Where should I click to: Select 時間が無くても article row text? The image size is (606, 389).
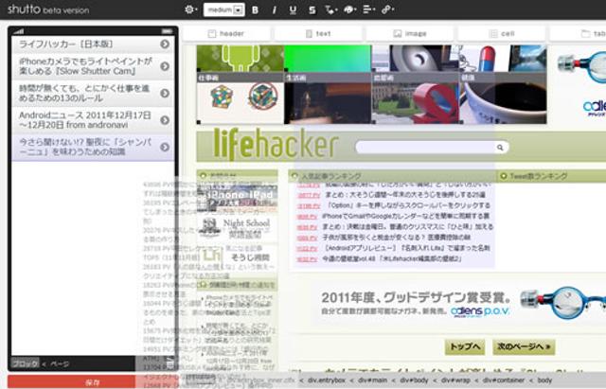[84, 93]
